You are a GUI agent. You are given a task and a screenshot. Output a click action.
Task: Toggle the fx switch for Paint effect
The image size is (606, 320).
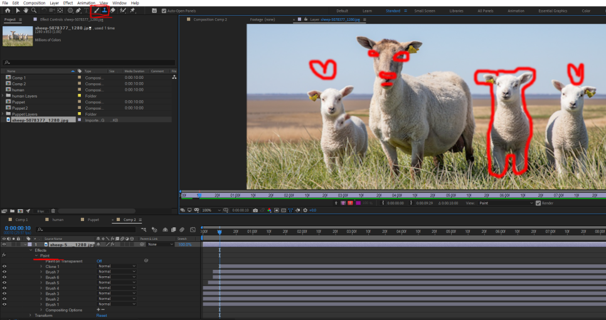pos(4,255)
